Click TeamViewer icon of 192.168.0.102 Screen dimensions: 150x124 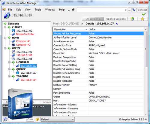[13, 31]
